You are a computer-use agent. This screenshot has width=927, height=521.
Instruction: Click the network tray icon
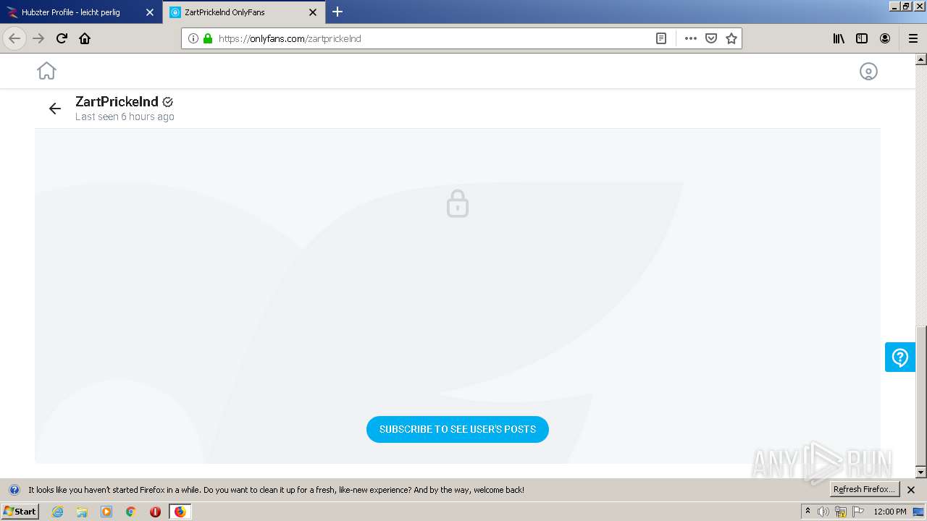(841, 512)
